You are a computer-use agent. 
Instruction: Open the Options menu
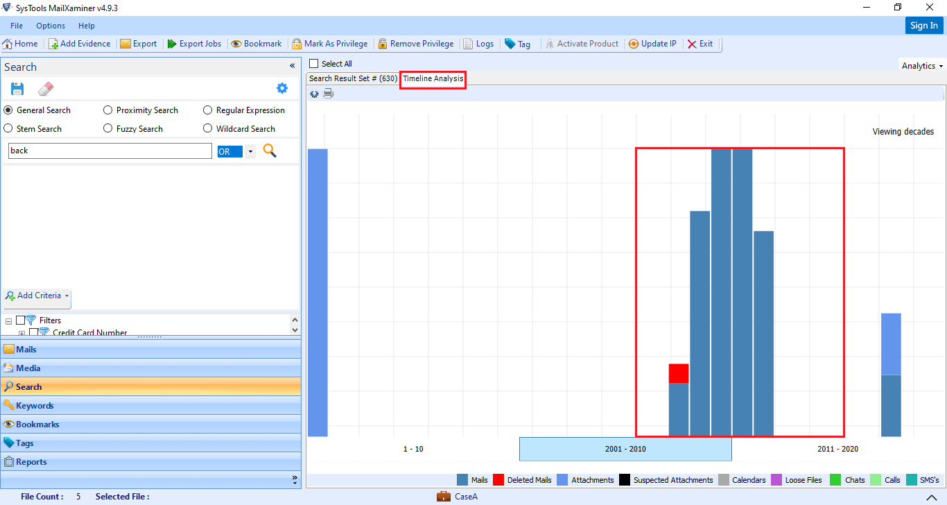click(x=51, y=26)
